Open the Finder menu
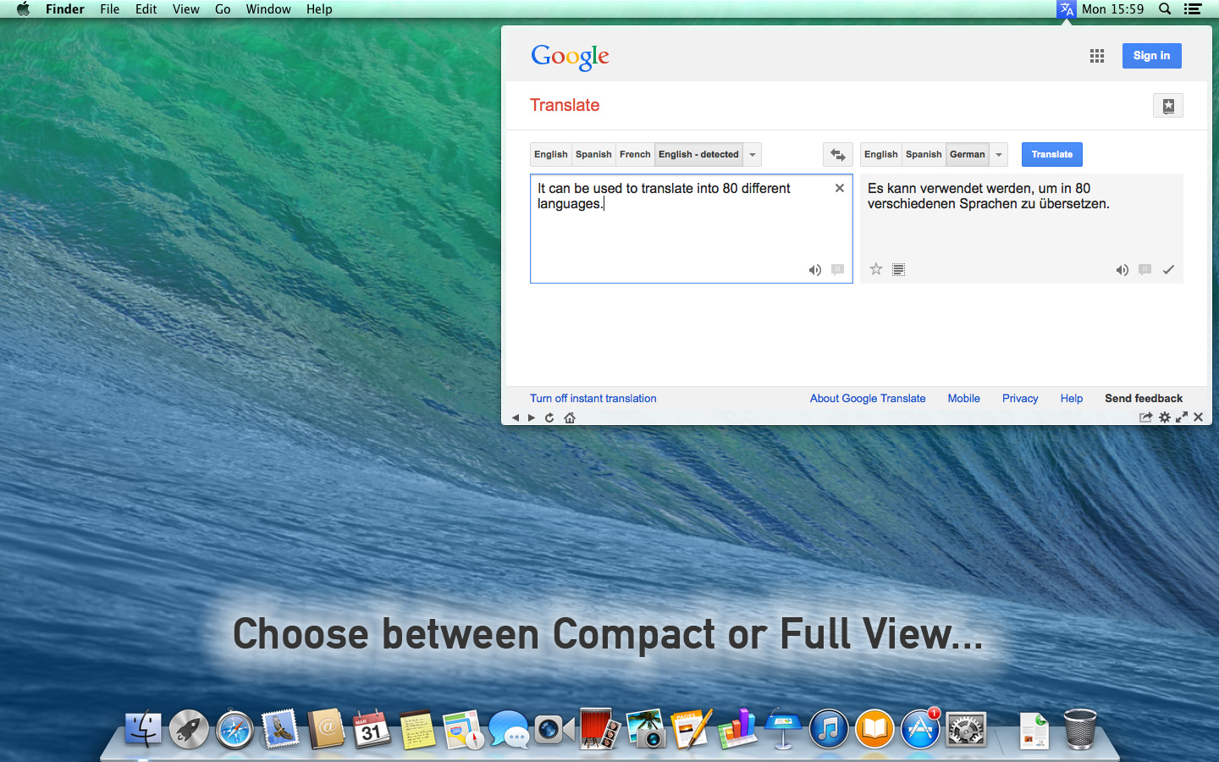The height and width of the screenshot is (762, 1219). [x=65, y=9]
